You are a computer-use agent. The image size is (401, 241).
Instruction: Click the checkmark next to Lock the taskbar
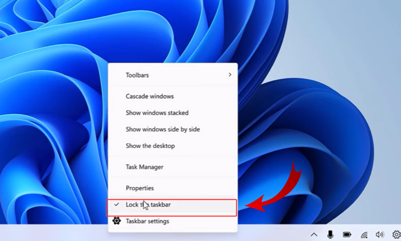(x=116, y=204)
